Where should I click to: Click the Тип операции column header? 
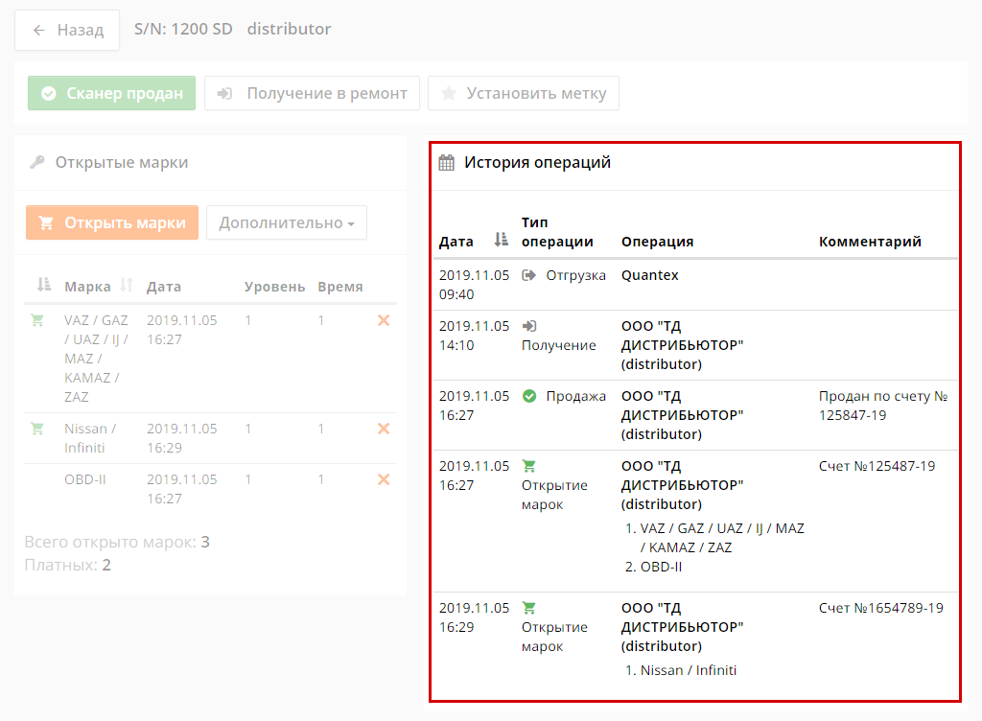point(557,232)
